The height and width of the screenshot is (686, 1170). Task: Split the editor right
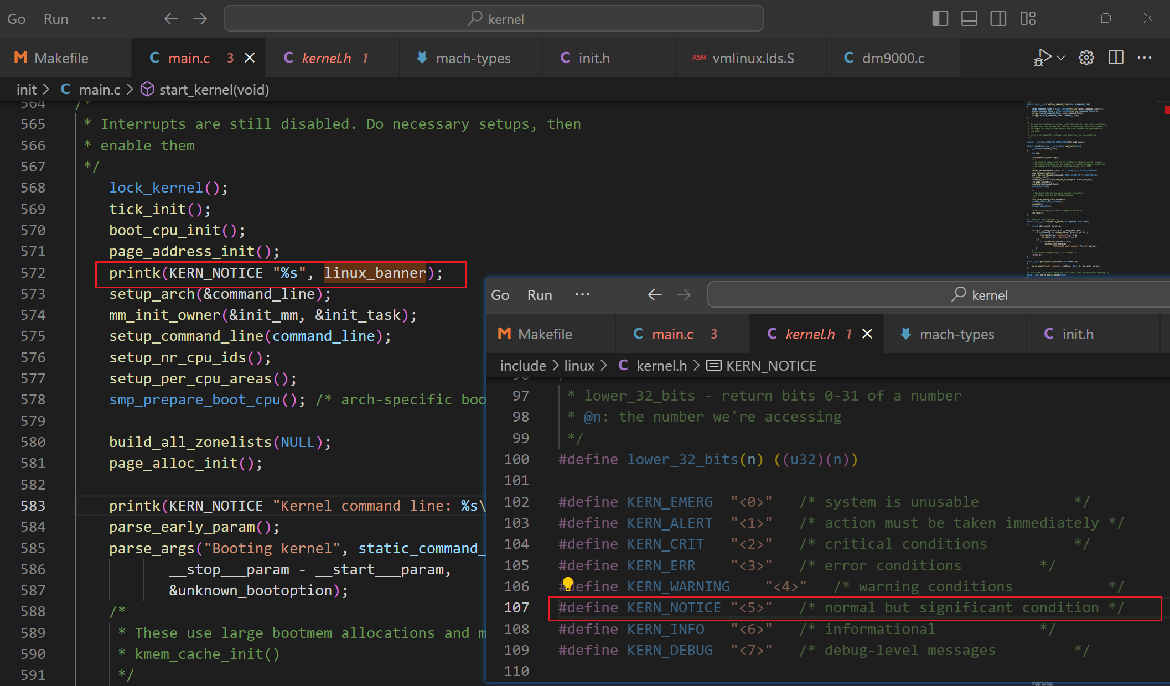(x=1116, y=58)
